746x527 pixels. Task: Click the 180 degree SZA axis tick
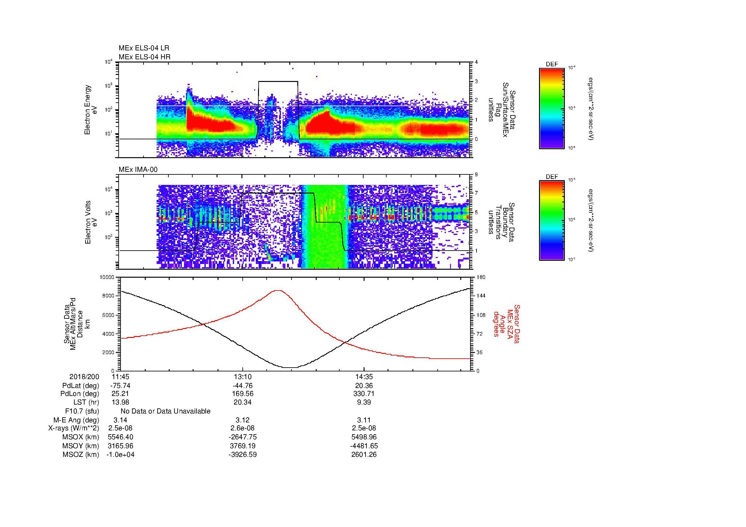(481, 277)
